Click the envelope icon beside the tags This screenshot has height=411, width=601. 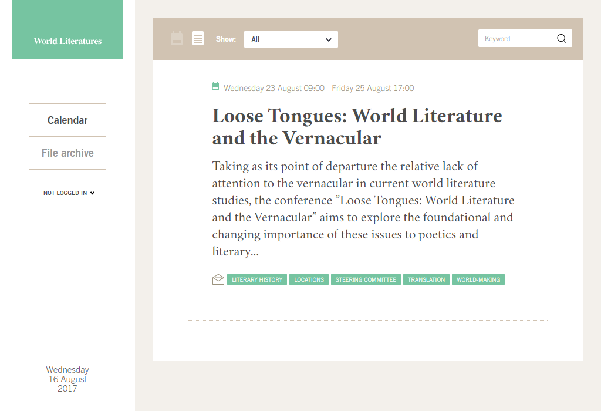point(218,279)
